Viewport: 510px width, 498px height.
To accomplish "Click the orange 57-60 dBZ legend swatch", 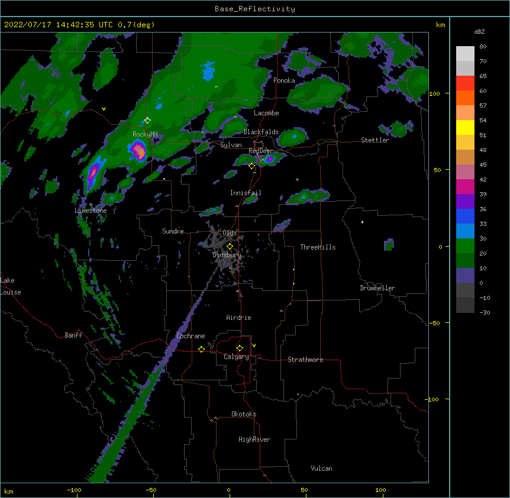I will click(x=465, y=98).
